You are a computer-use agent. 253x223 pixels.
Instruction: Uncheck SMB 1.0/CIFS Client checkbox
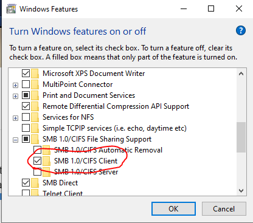click(x=37, y=161)
